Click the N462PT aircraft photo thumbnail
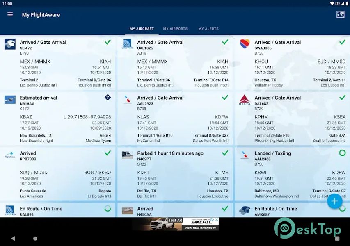This screenshot has width=350, height=246. coord(128,155)
